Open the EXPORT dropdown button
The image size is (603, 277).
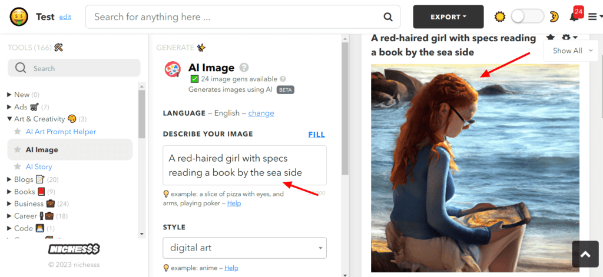pyautogui.click(x=448, y=17)
